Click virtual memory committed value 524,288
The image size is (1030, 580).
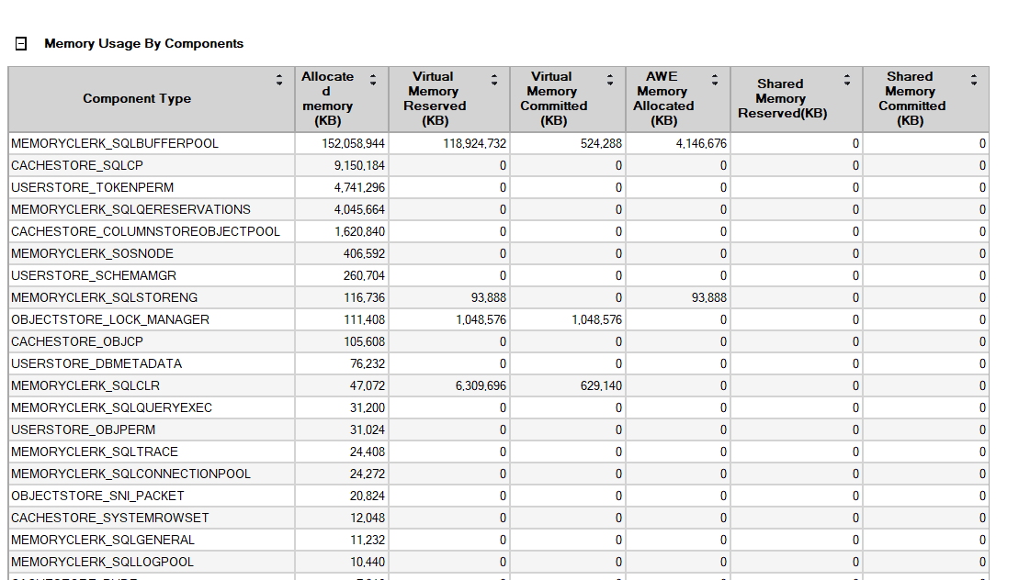601,144
